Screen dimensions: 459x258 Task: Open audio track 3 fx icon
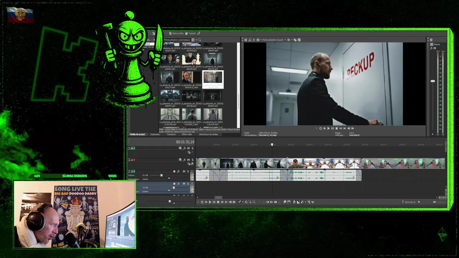click(x=178, y=171)
